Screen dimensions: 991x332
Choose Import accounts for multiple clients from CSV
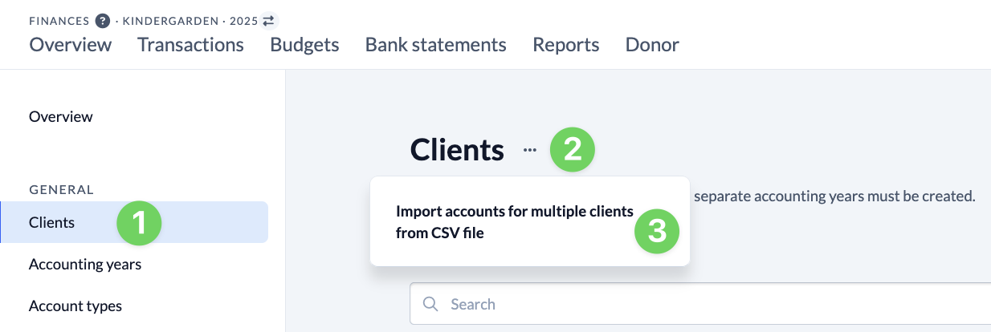point(514,222)
